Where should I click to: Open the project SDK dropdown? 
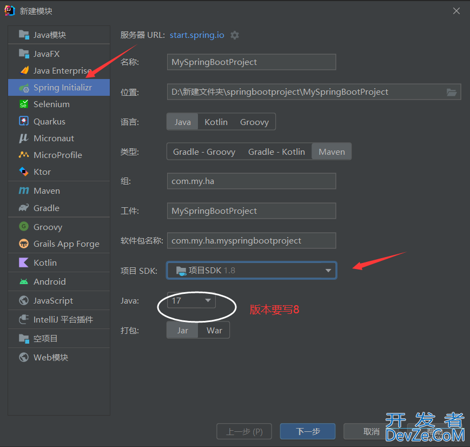(x=252, y=271)
